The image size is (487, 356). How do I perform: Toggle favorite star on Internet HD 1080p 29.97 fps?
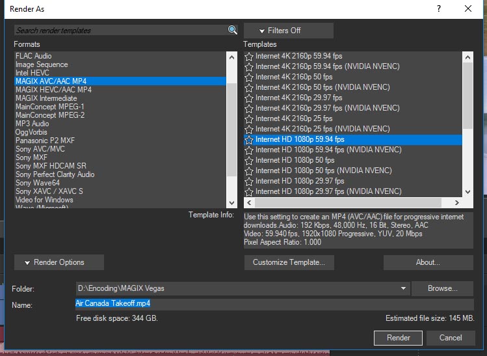click(249, 181)
